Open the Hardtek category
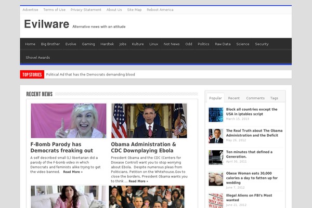Screen dimensions: 312x208 [x=107, y=44]
